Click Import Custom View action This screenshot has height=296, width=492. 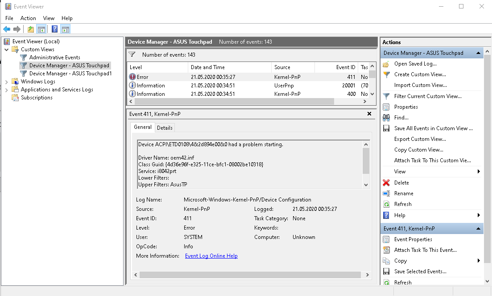pos(421,85)
